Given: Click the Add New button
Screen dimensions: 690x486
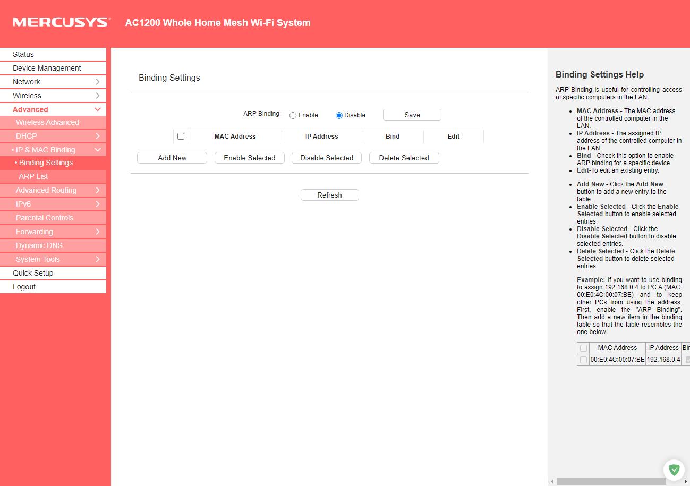Looking at the screenshot, I should (x=172, y=158).
